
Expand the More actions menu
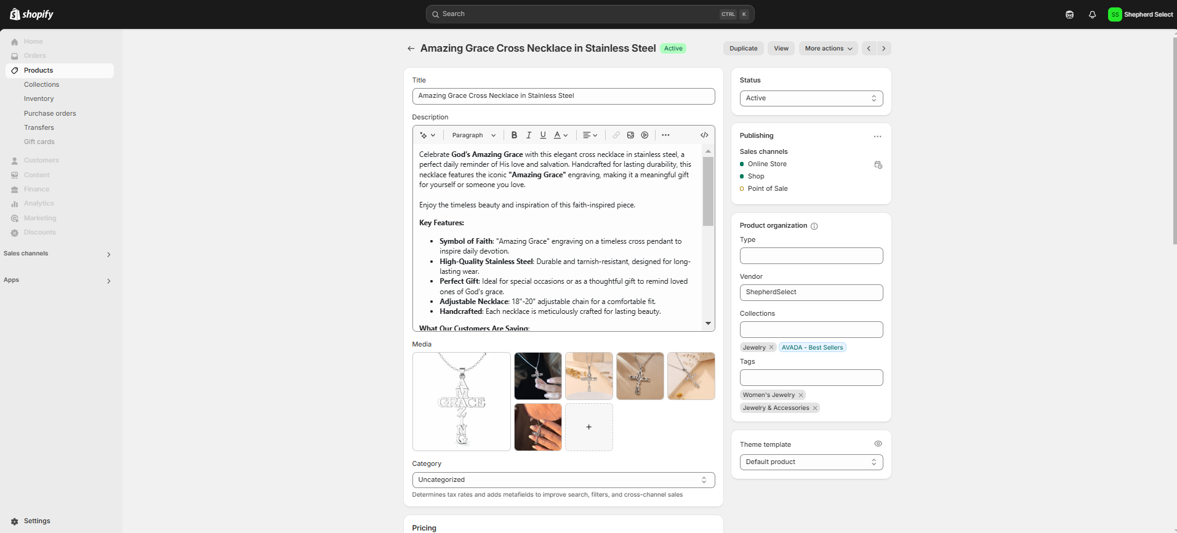(x=829, y=49)
